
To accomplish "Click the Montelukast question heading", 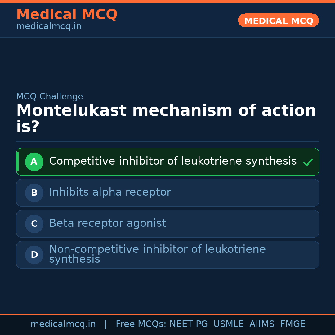I will tap(166, 118).
